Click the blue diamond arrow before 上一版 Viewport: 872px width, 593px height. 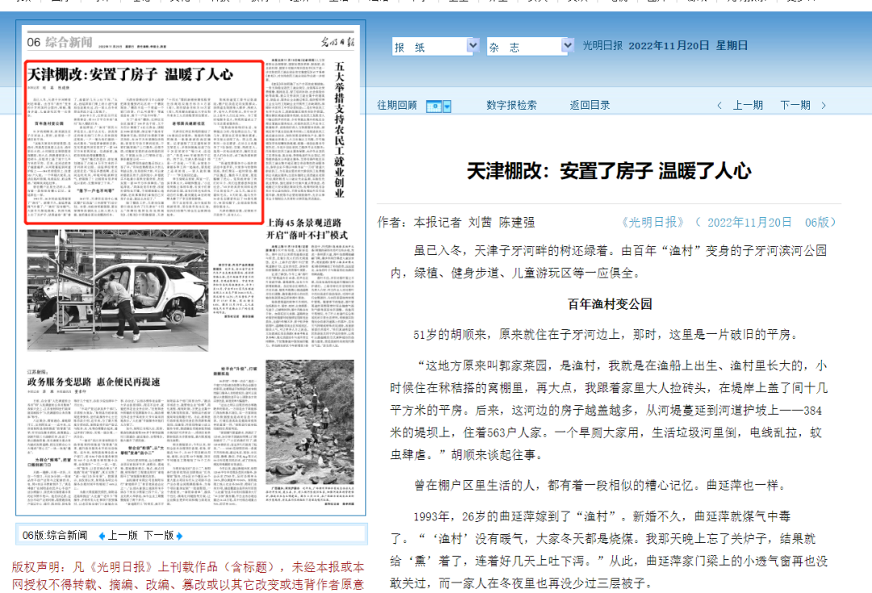click(x=102, y=535)
